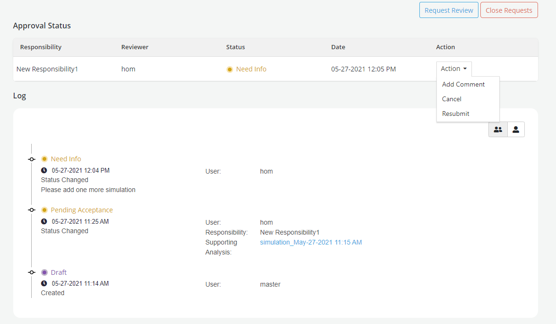Open the Action dropdown in approval row
Screen dimensions: 556x324
(x=453, y=69)
